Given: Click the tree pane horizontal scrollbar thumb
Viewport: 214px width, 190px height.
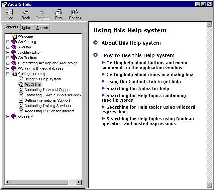Looking at the screenshot, I should coord(39,182).
